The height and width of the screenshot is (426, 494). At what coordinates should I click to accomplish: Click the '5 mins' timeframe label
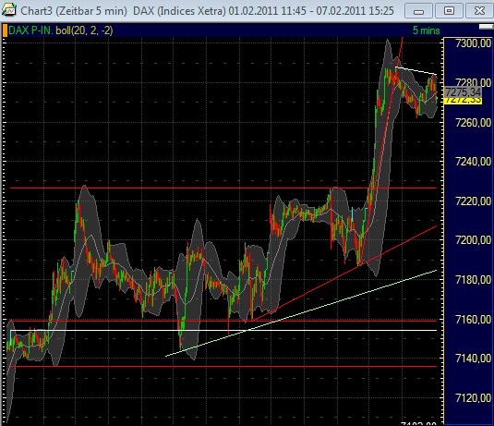coord(426,30)
